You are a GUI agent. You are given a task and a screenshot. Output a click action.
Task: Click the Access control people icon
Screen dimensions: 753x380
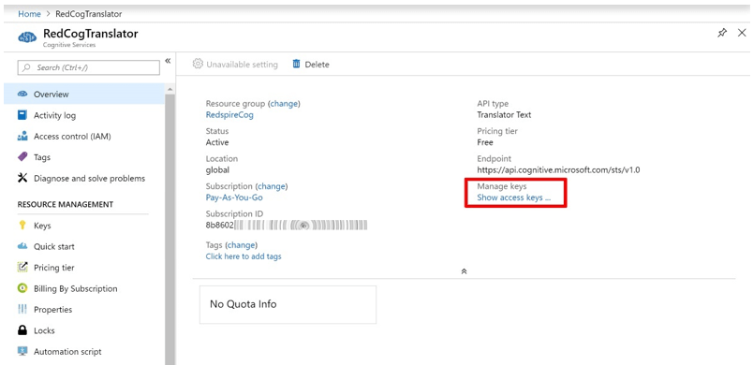(22, 137)
